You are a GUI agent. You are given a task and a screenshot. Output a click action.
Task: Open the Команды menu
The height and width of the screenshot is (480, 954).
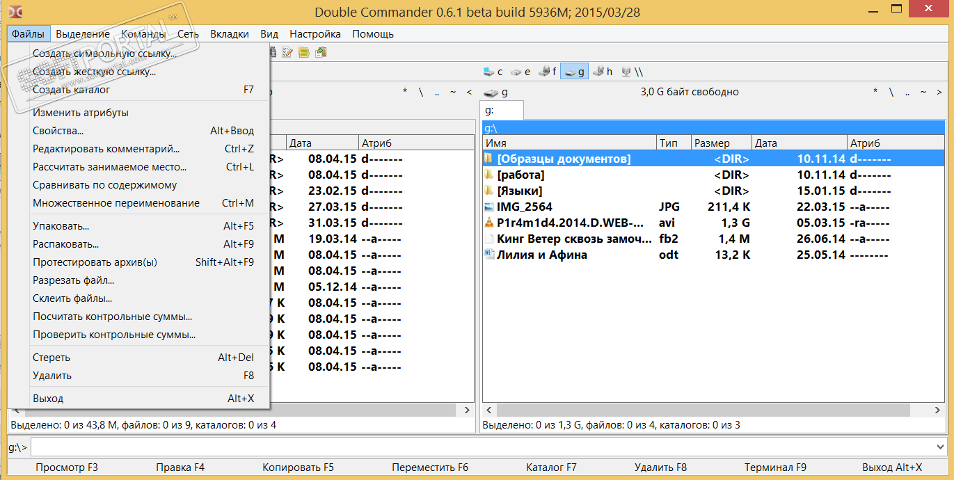tap(143, 33)
